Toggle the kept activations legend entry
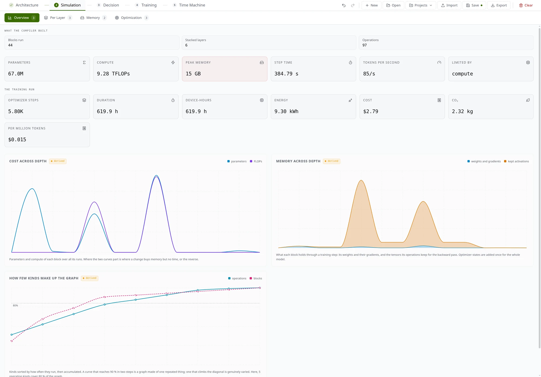Screen dimensions: 541x377 (516, 161)
